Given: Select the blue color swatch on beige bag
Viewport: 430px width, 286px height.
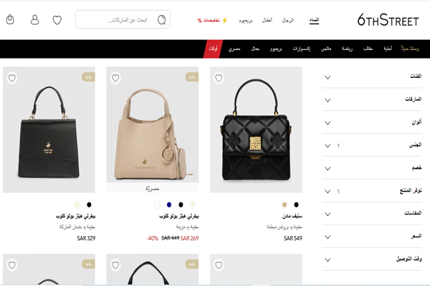Looking at the screenshot, I should (169, 204).
